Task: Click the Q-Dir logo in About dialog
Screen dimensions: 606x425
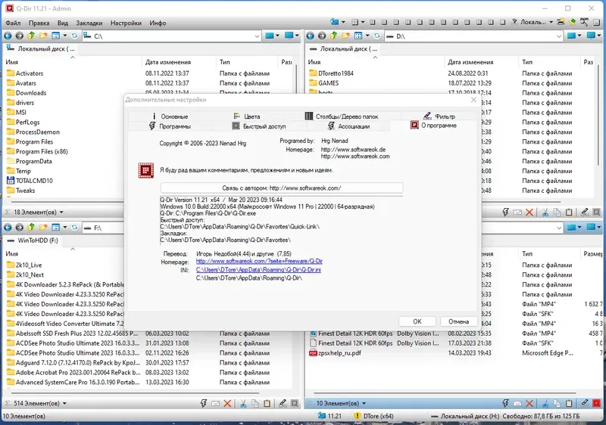Action: click(145, 170)
